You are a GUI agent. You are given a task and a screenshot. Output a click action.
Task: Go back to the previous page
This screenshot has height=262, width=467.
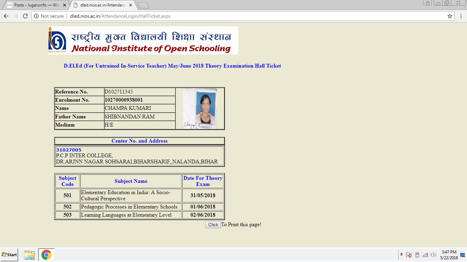tap(6, 16)
